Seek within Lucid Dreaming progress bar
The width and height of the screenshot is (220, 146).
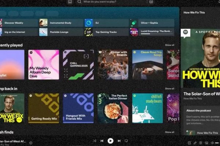tap(156, 34)
